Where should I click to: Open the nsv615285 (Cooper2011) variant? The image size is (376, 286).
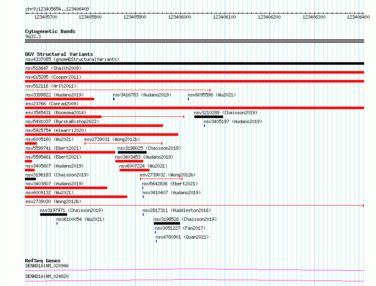tap(53, 77)
